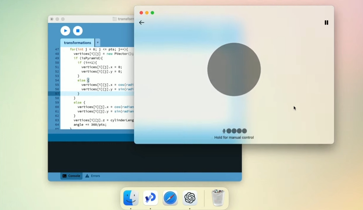Click the microphone icon above manual control
Screen dimensions: 363x210
point(224,131)
